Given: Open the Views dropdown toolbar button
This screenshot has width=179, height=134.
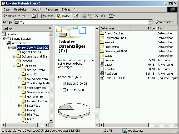Looking at the screenshot, I should [x=112, y=16].
